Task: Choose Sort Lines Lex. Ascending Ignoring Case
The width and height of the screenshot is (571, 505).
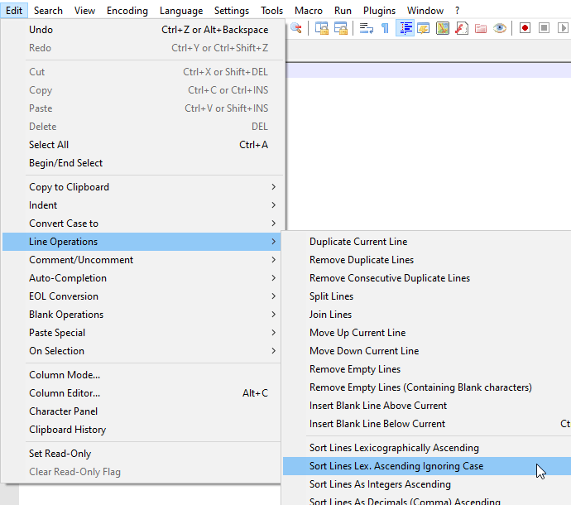Action: (427, 466)
